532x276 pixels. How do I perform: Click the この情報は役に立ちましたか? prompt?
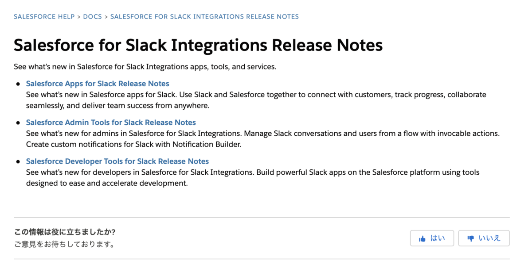(x=65, y=232)
